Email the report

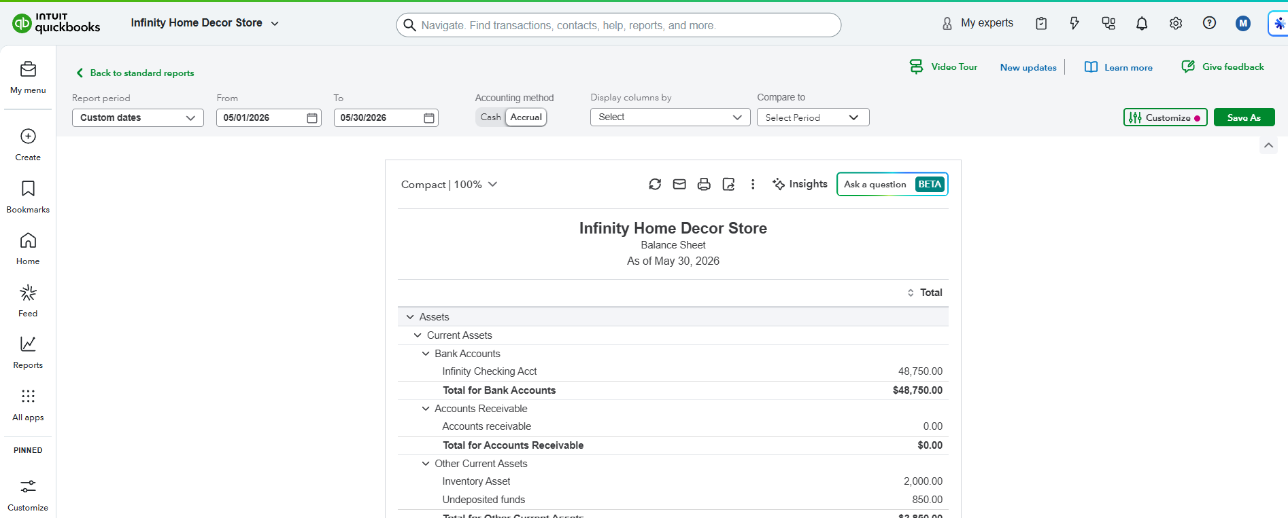pyautogui.click(x=679, y=184)
